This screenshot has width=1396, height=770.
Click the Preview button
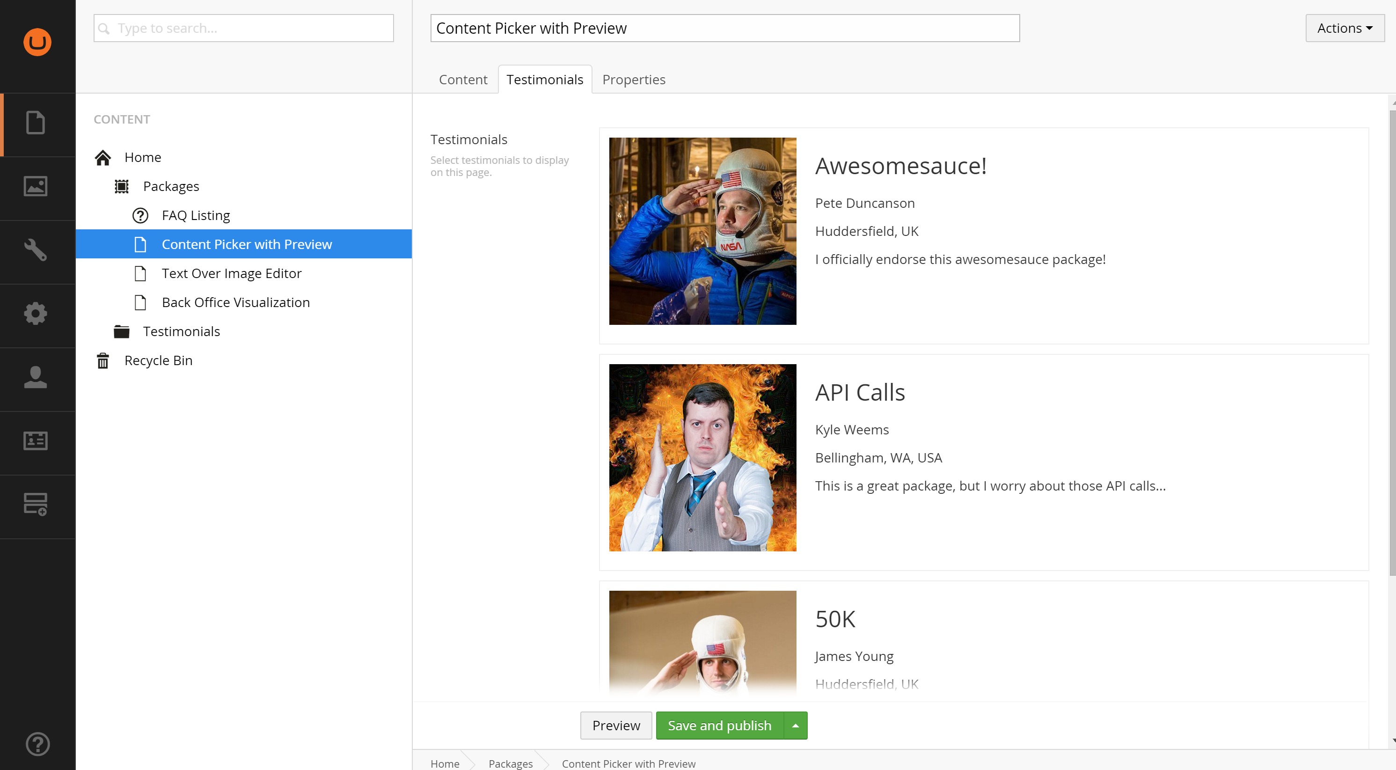tap(616, 726)
